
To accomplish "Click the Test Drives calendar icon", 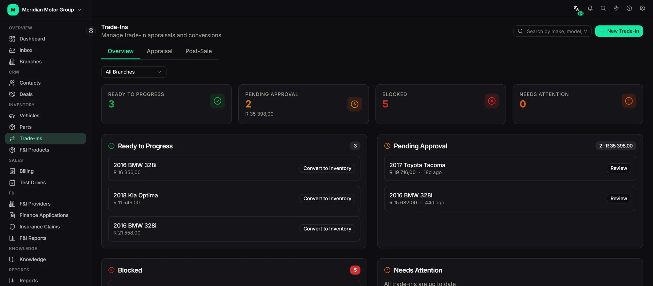I will (12, 182).
